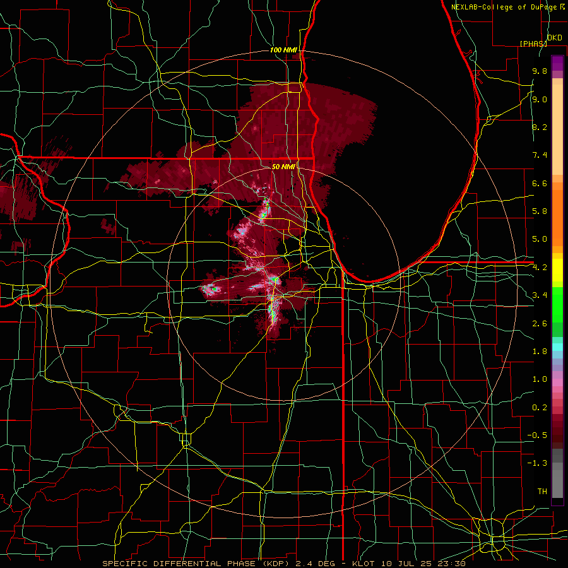Screen dimensions: 568x568
Task: Click the 1.0 color scale value
Action: [x=540, y=379]
